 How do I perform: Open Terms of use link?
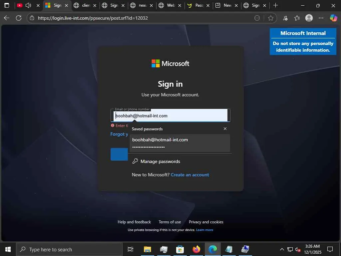pyautogui.click(x=170, y=222)
